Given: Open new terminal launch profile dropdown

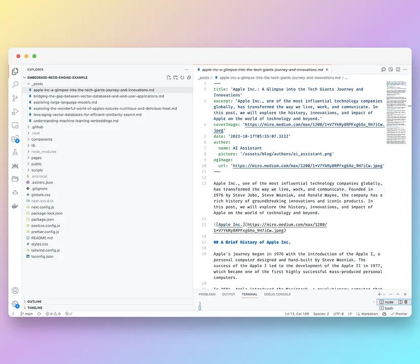Looking at the screenshot, I should 384,294.
